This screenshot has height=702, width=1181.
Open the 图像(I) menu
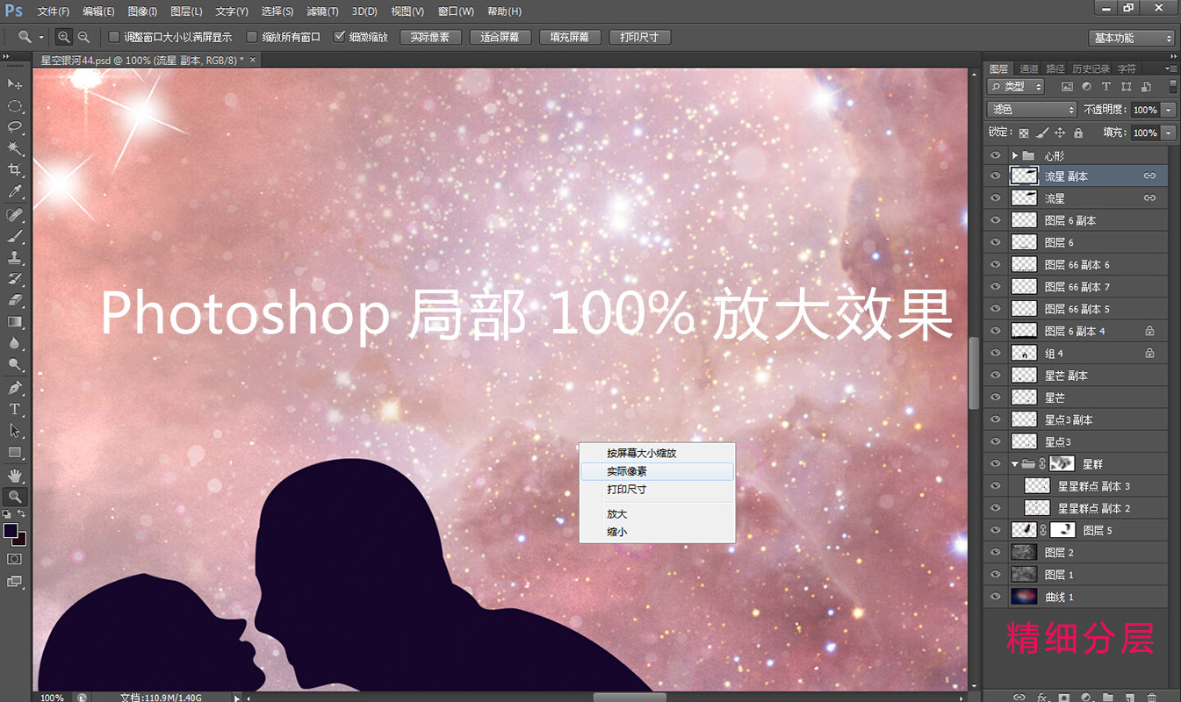142,11
